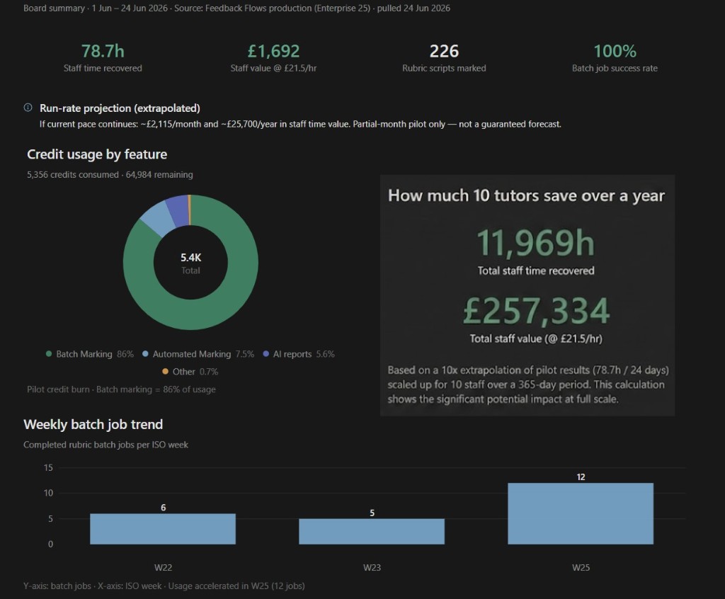725x599 pixels.
Task: Click the £1,692 staff value figure
Action: [274, 51]
